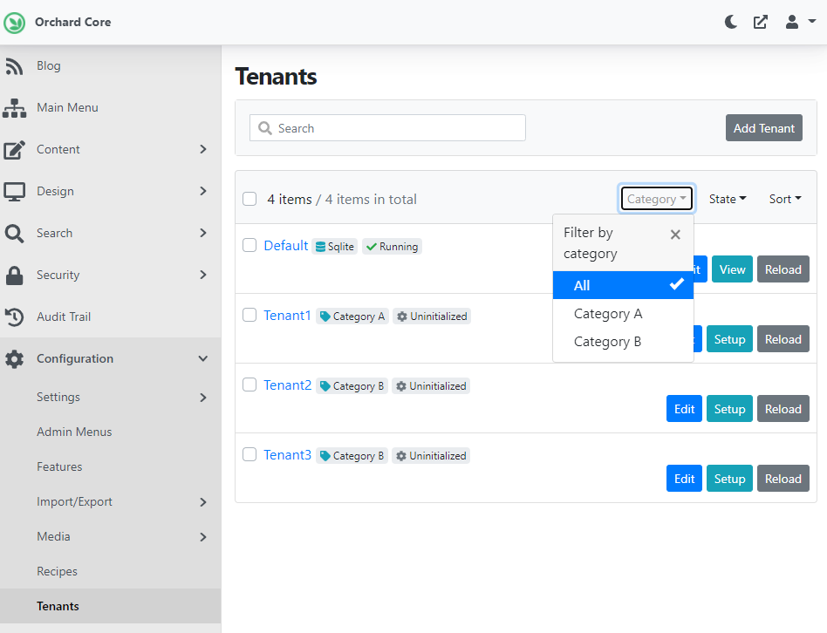Image resolution: width=827 pixels, height=633 pixels.
Task: Click the Content edit icon in sidebar
Action: tap(14, 150)
